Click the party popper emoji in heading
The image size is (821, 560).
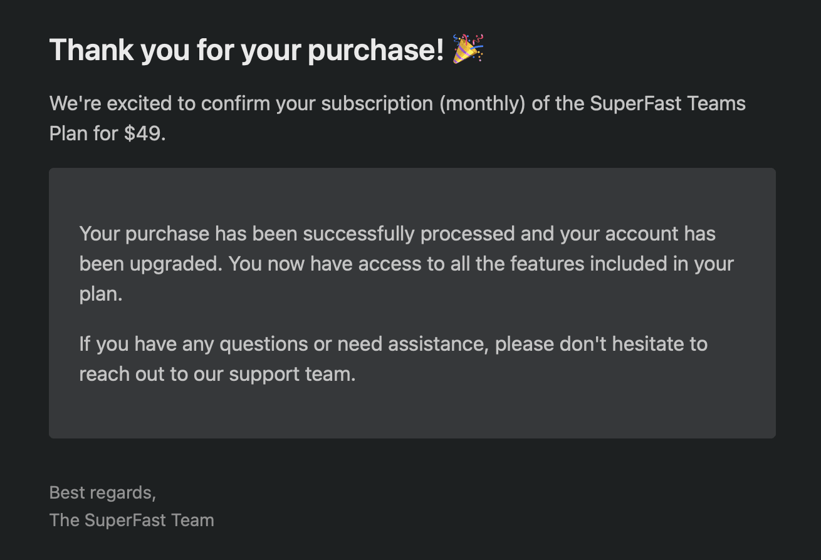(x=468, y=49)
